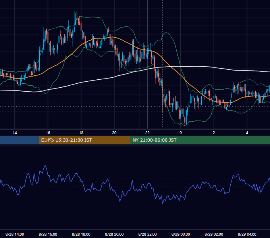Click the 8/28 22:00 date label
The height and width of the screenshot is (238, 270).
tap(148, 234)
